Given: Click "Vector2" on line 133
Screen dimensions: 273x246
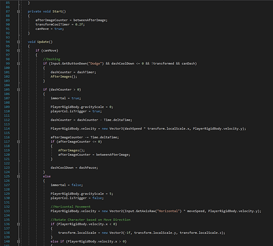Looking at the screenshot, I should pyautogui.click(x=116, y=211).
